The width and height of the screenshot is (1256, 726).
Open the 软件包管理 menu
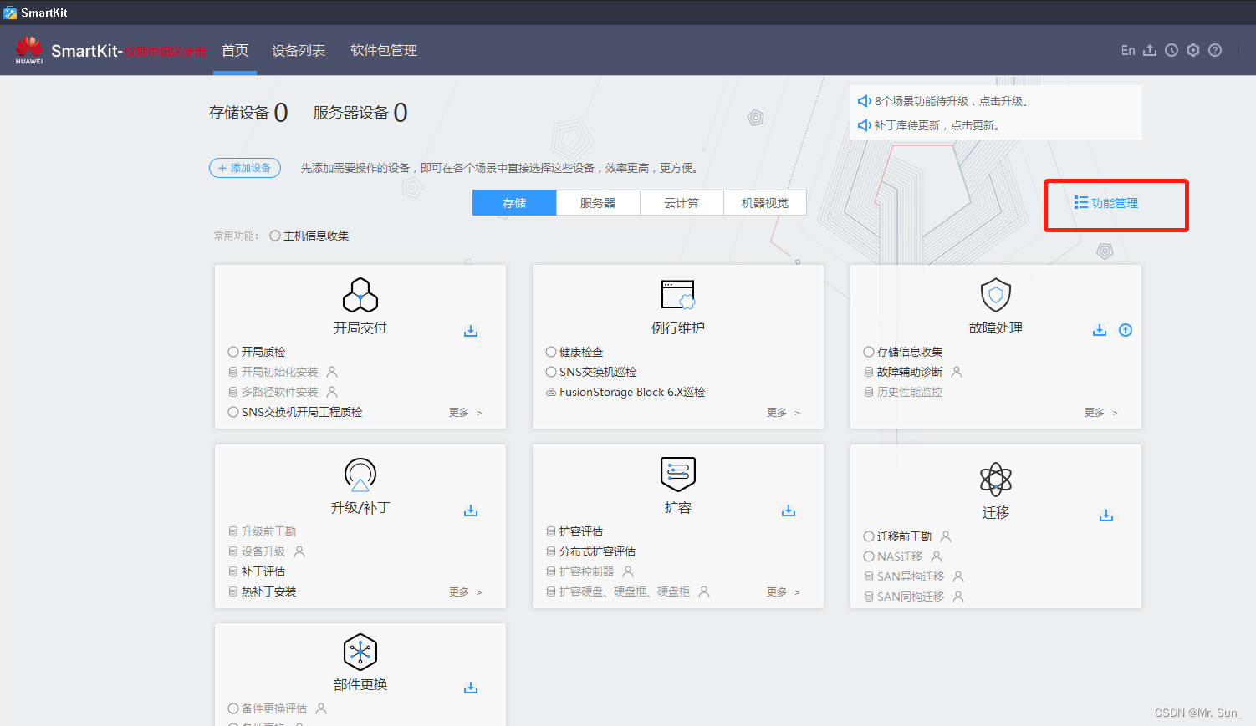pos(383,50)
